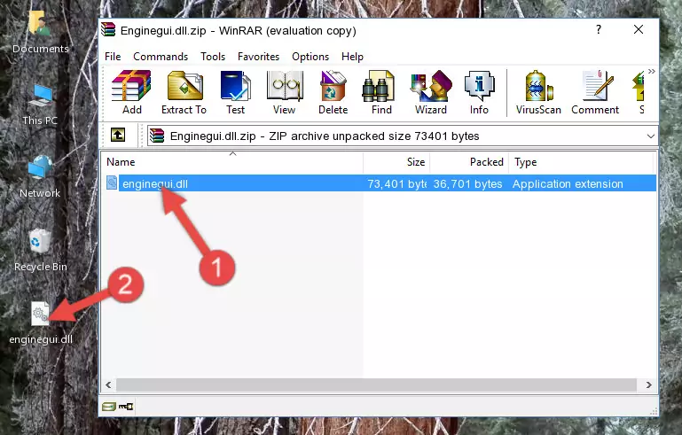The height and width of the screenshot is (435, 682).
Task: Open the File menu
Action: coord(113,57)
